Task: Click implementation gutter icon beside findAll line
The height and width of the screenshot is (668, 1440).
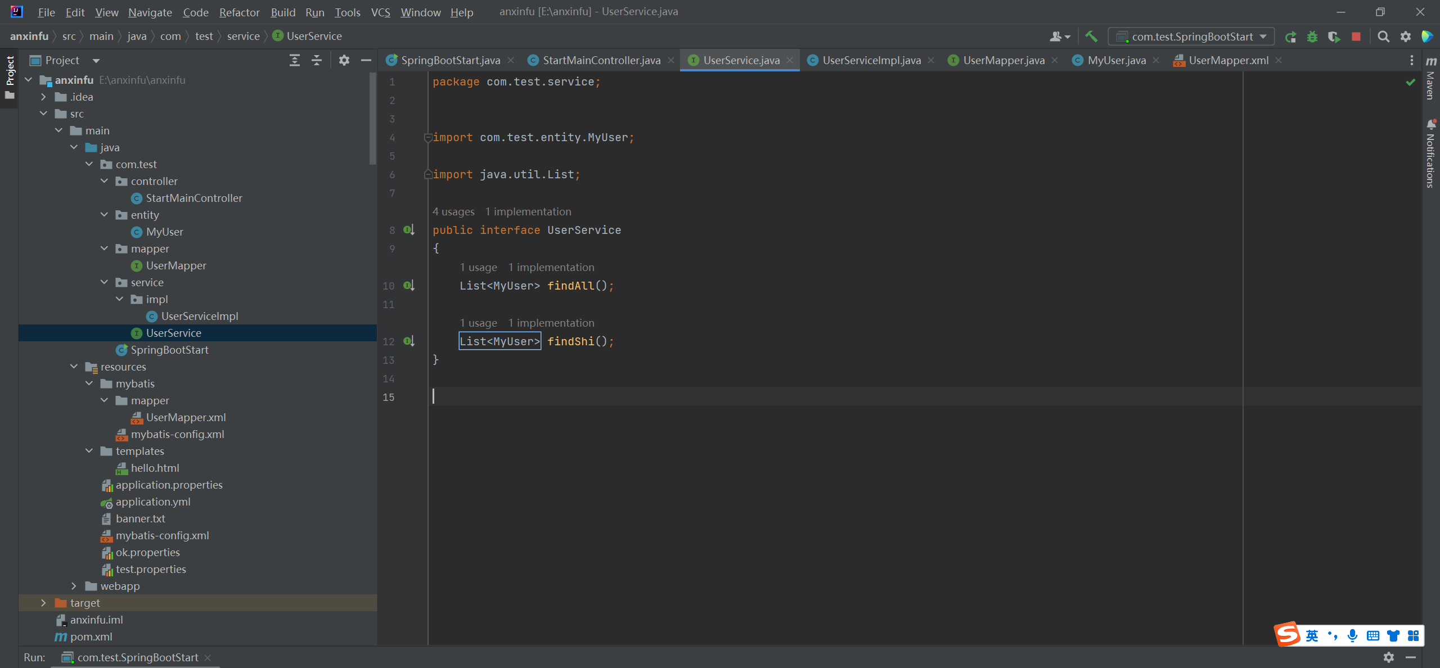Action: pyautogui.click(x=409, y=286)
